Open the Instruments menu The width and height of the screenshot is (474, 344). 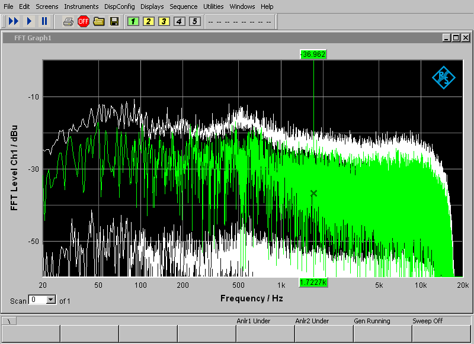(x=81, y=7)
